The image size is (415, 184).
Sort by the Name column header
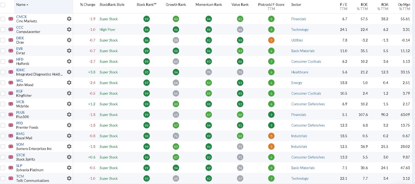coord(22,5)
